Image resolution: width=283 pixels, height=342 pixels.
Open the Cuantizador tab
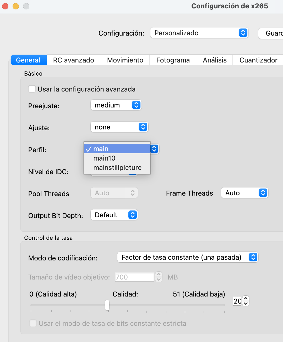point(258,60)
